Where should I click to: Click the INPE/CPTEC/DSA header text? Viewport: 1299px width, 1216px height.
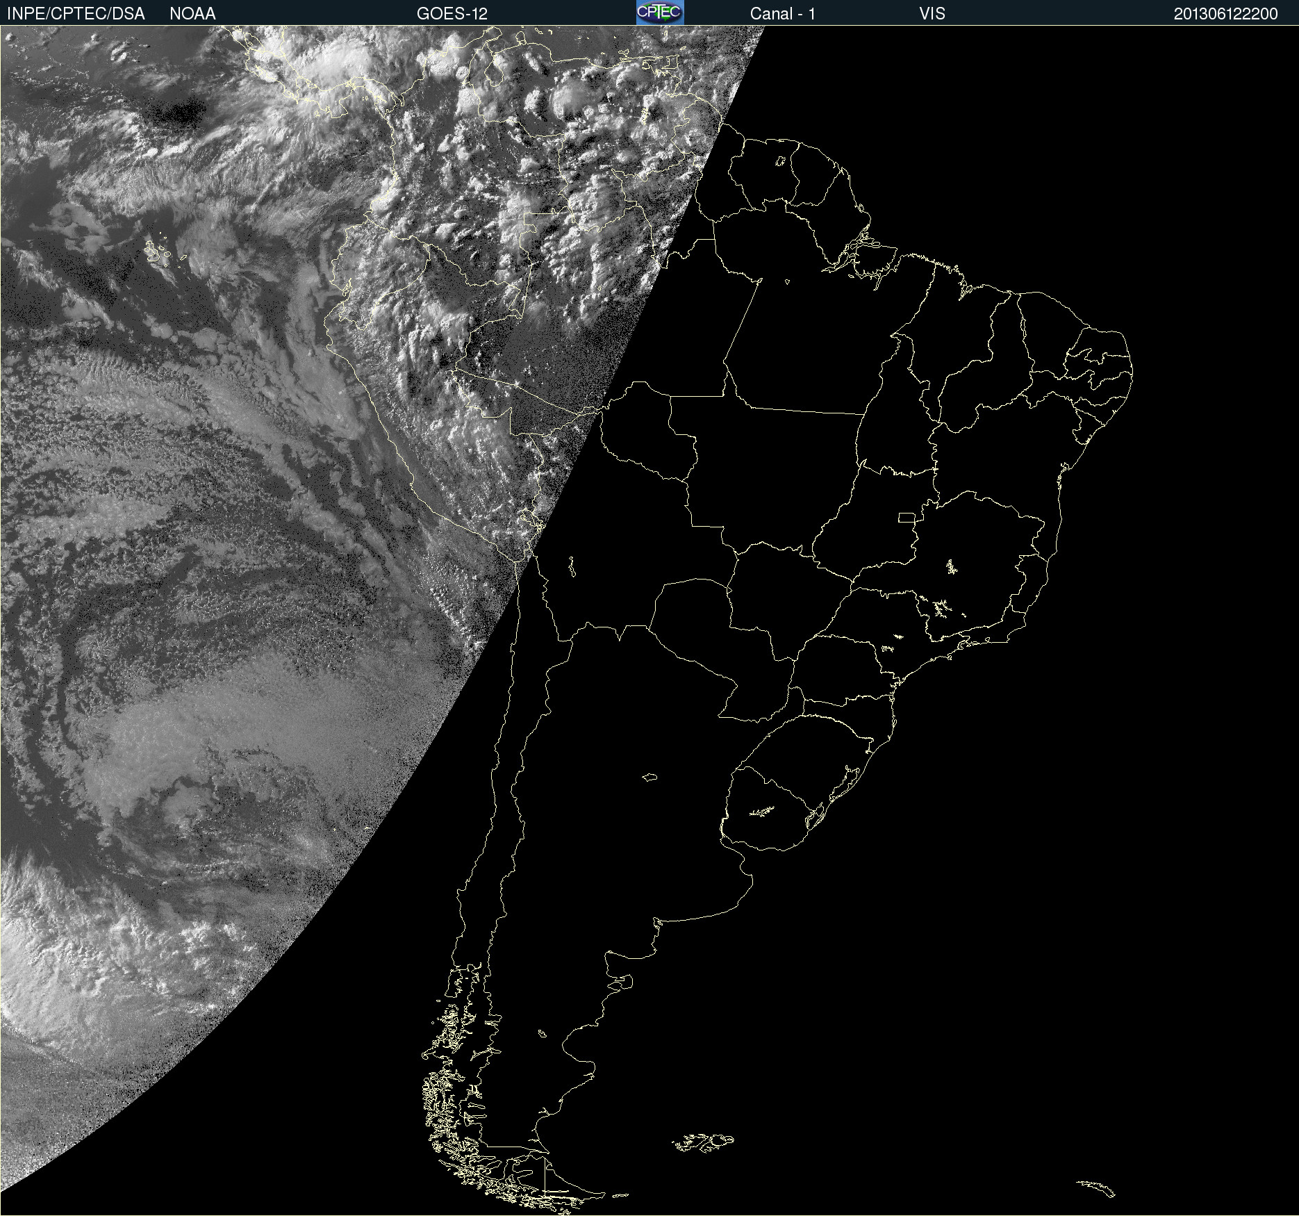point(76,14)
